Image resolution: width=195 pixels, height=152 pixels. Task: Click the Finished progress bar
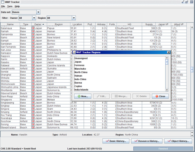[163, 149]
